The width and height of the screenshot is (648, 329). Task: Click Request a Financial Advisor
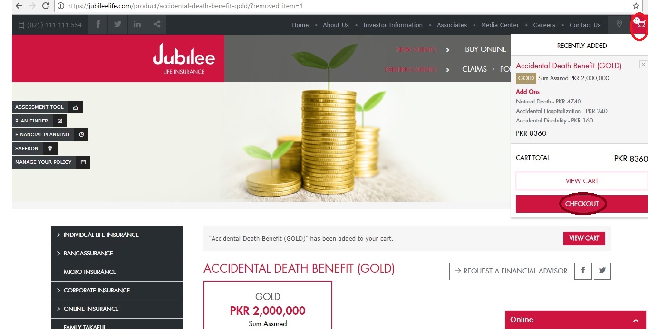510,271
